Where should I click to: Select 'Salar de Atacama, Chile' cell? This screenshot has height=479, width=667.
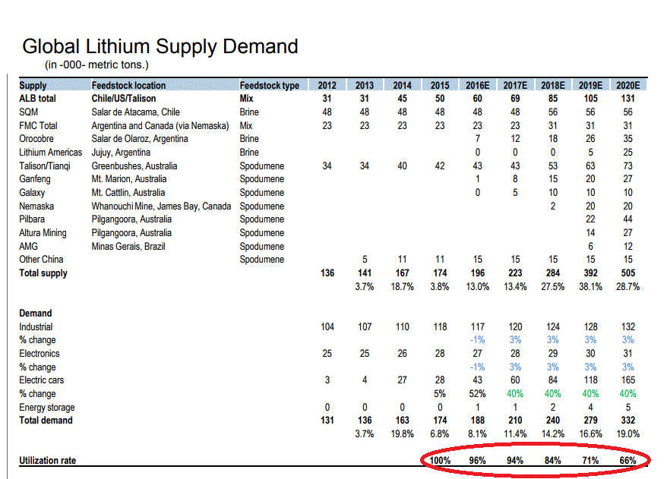point(136,112)
